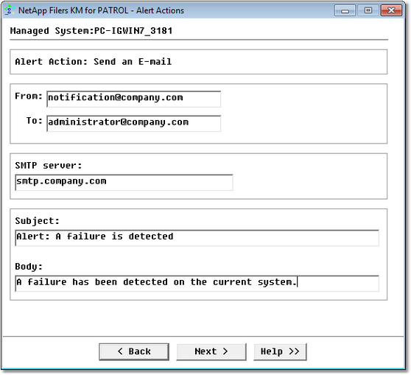Viewport: 411px width, 375px height.
Task: Click the From email address field
Action: [x=133, y=99]
